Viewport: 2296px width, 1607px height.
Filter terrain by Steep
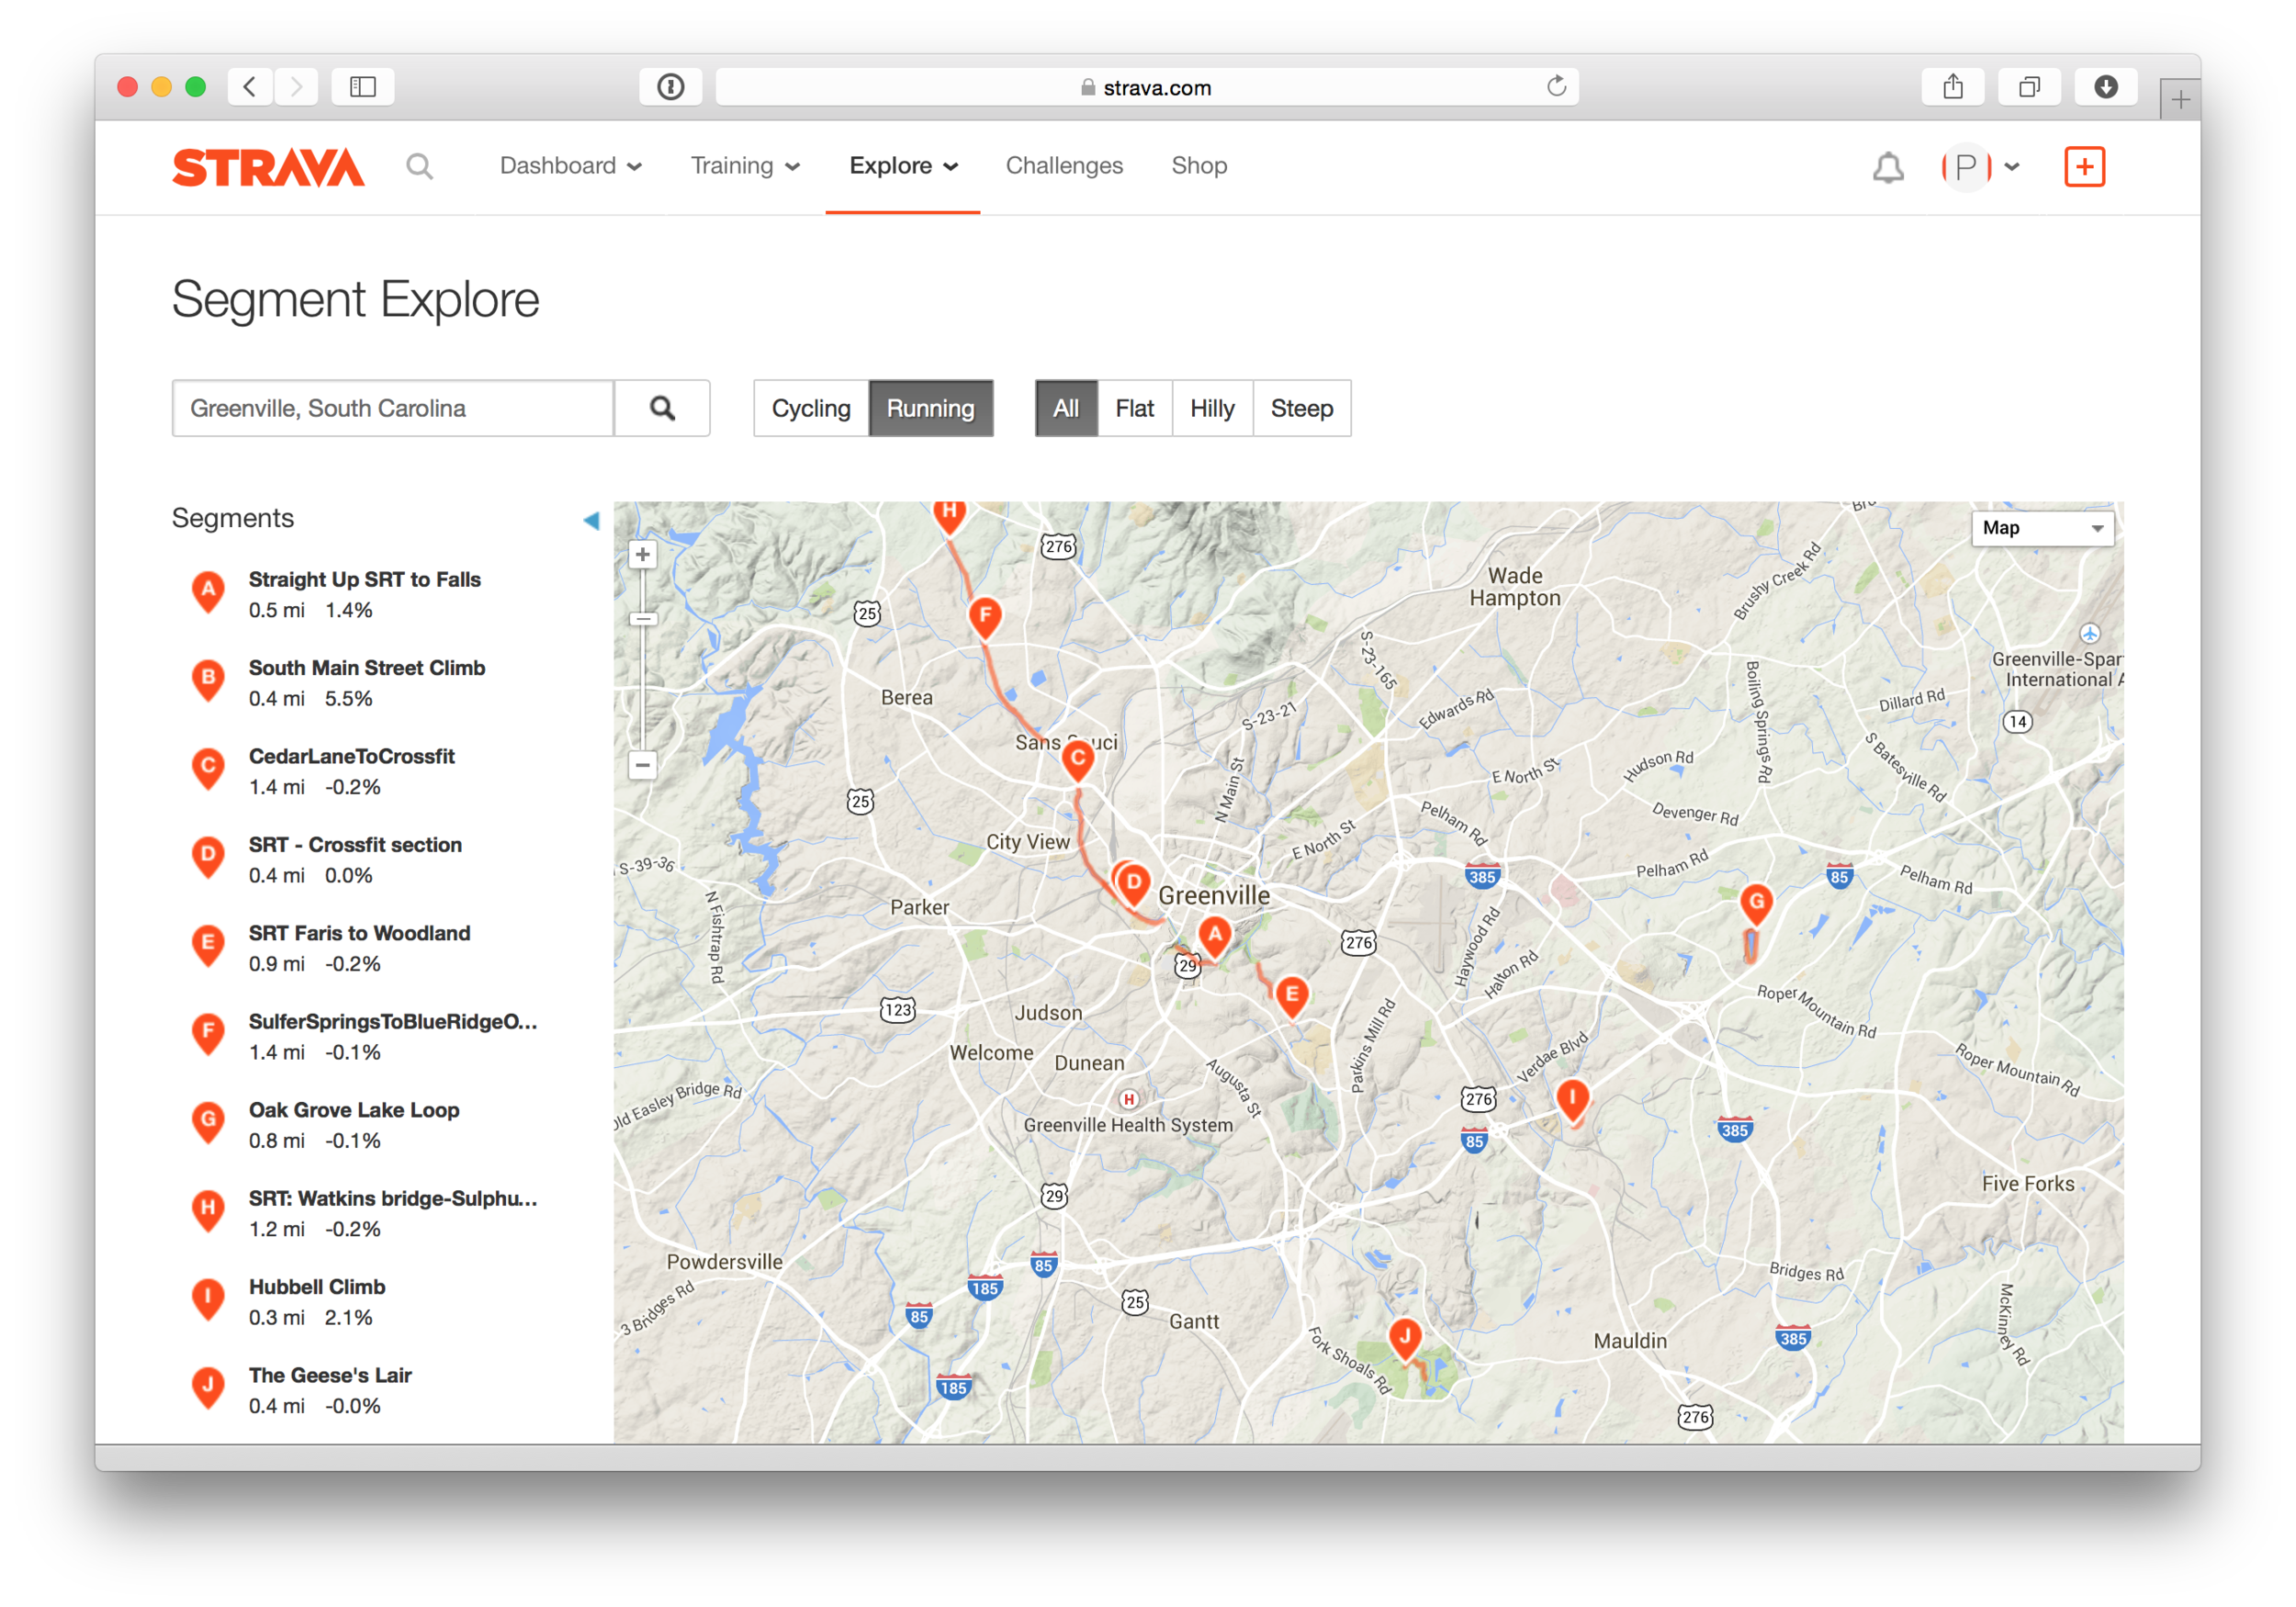click(x=1302, y=408)
